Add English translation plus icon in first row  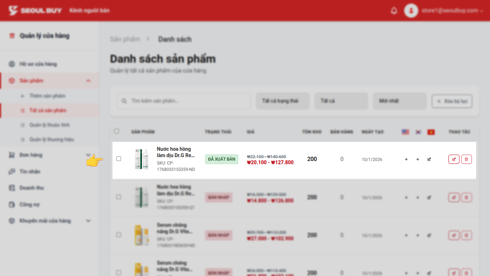tap(406, 159)
